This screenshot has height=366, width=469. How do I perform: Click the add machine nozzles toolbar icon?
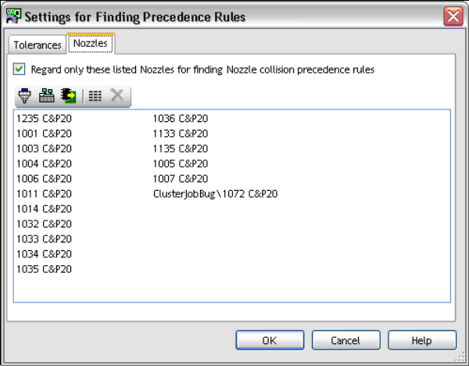47,95
